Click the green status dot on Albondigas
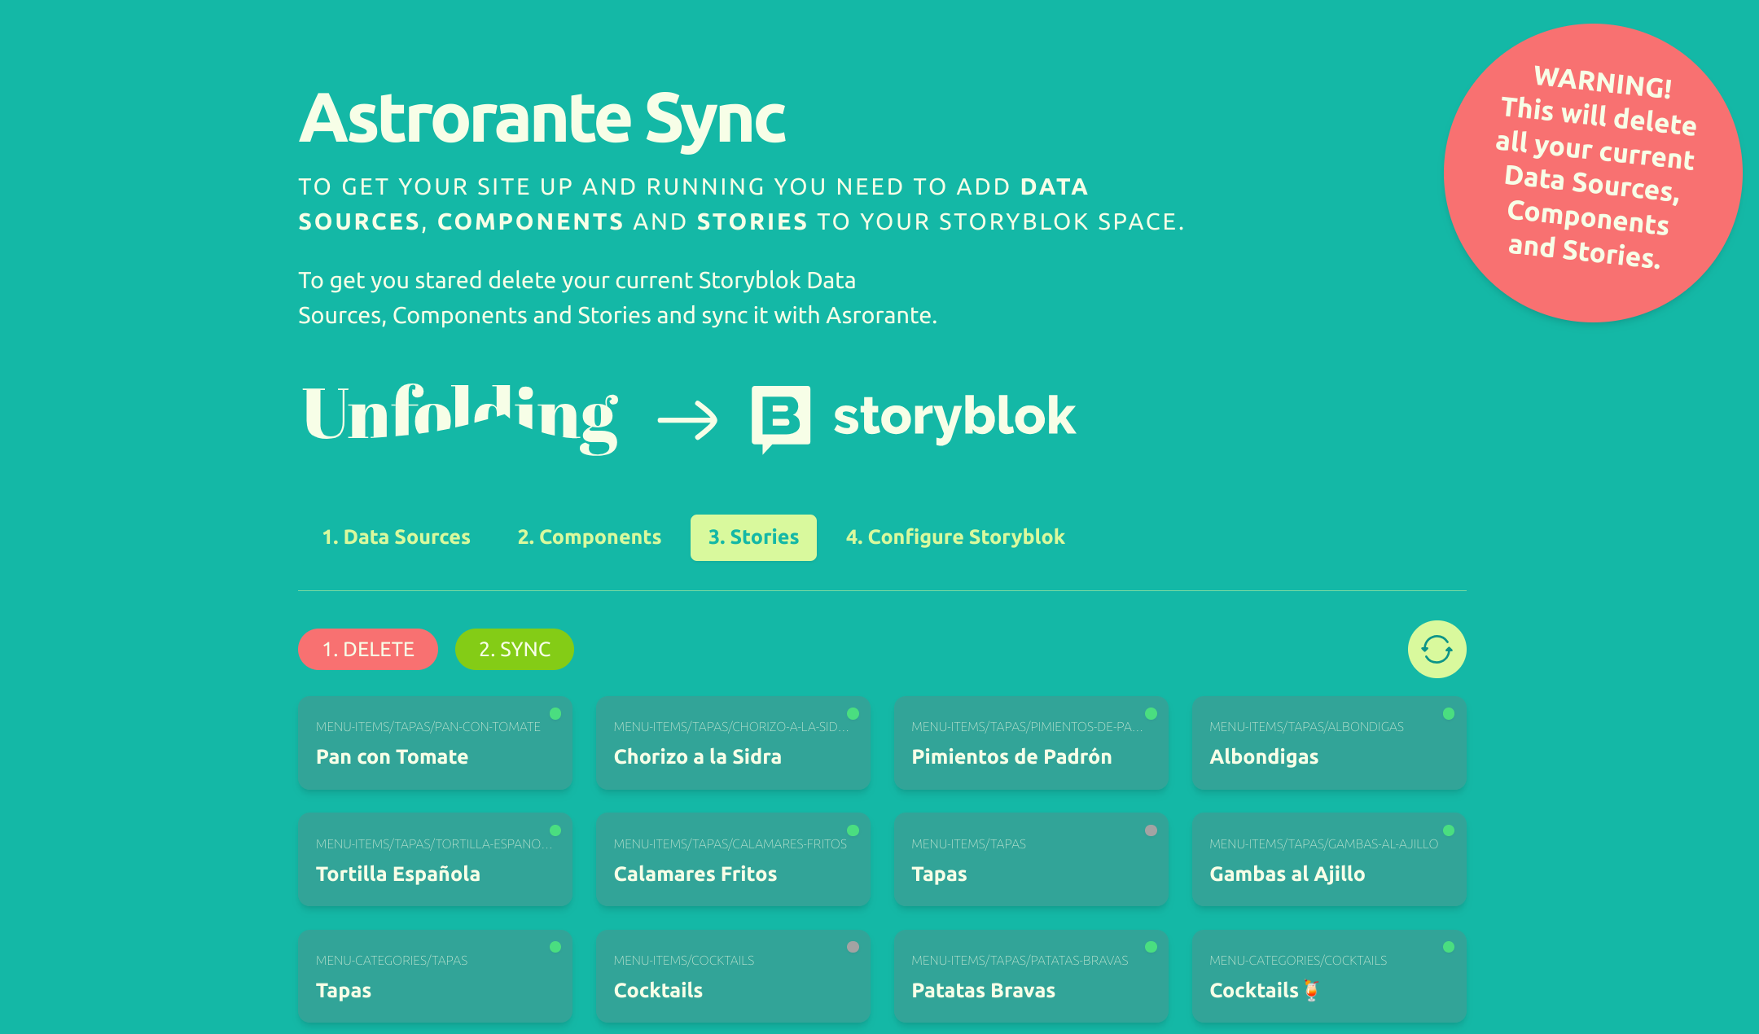The height and width of the screenshot is (1034, 1759). pos(1448,714)
